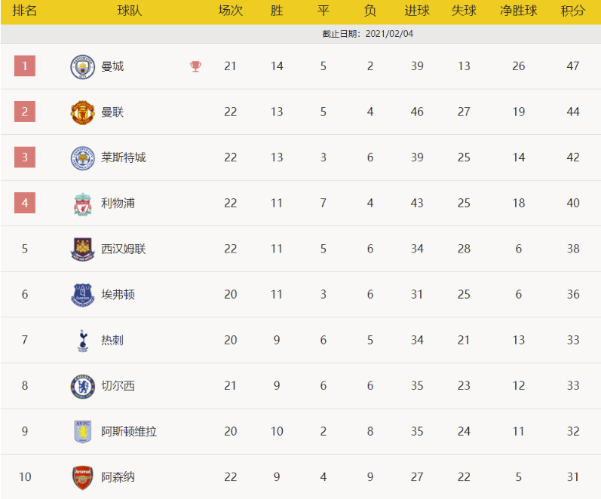The image size is (601, 499).
Task: Open the 阿斯顿维拉 team link
Action: click(x=129, y=432)
